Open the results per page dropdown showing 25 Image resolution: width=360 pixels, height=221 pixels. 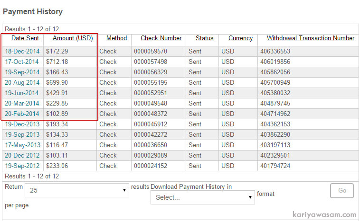(x=77, y=190)
